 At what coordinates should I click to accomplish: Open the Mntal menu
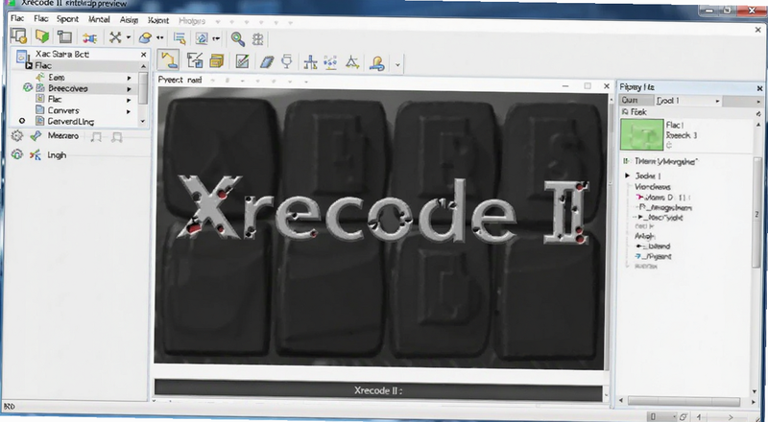click(x=99, y=19)
